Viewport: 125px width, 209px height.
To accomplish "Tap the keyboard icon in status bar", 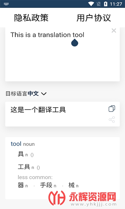I will pos(6,4).
